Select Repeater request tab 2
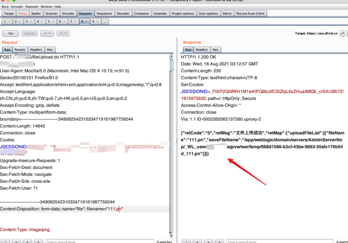The image size is (348, 243). click(16, 22)
